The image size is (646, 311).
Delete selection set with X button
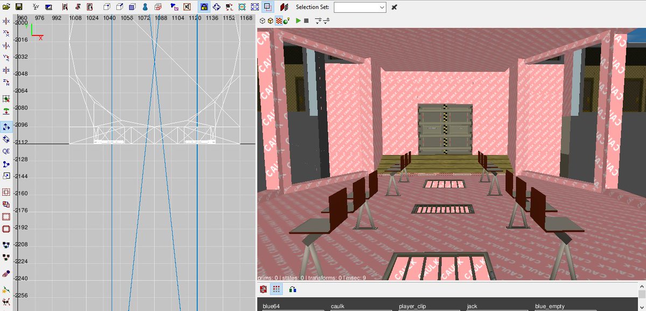point(394,7)
